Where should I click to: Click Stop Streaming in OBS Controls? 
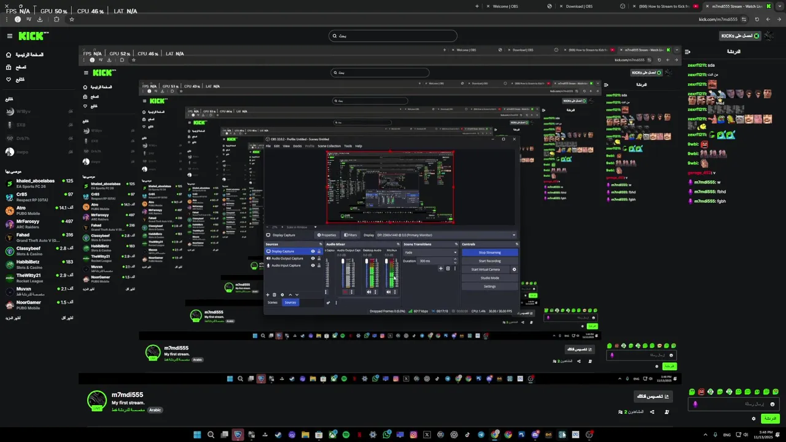point(490,252)
